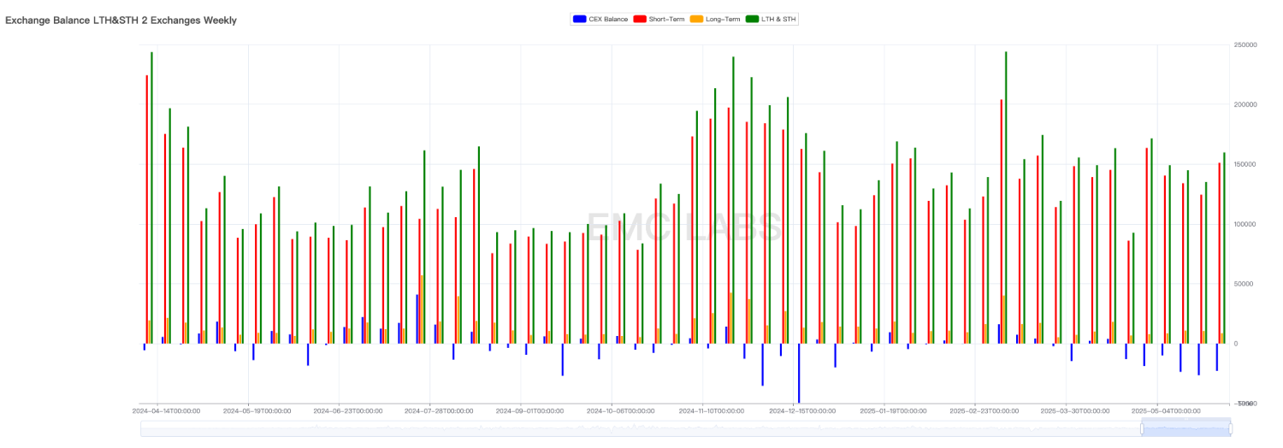Click the red Short-Term legend swatch
This screenshot has width=1283, height=448.
(640, 19)
